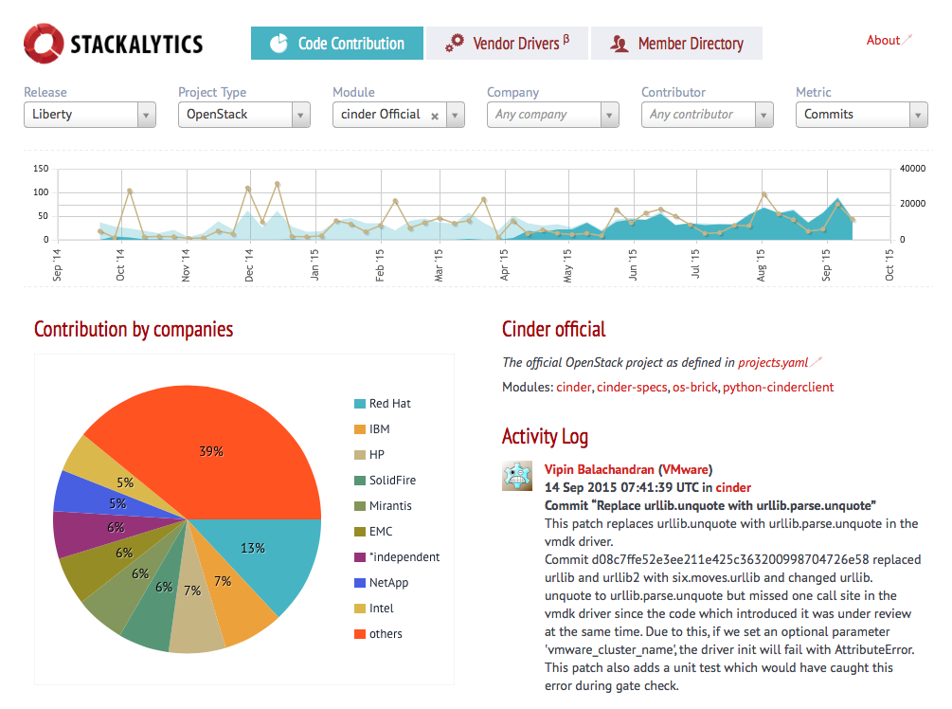Open the Release dropdown showing Liberty
Viewport: 952px width, 709px height.
(x=90, y=115)
